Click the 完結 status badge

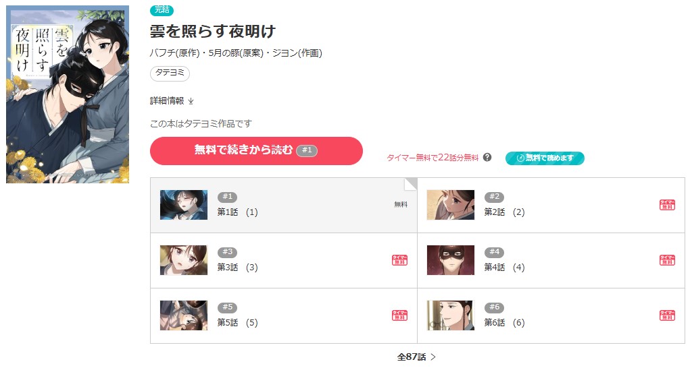[162, 10]
